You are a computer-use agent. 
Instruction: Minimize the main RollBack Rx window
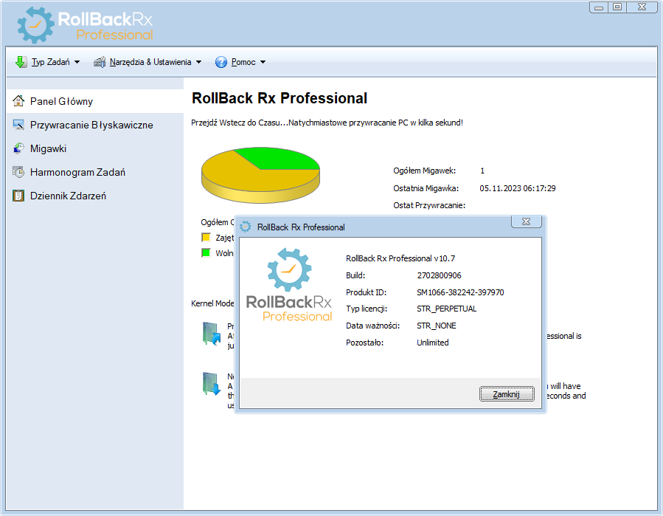599,7
